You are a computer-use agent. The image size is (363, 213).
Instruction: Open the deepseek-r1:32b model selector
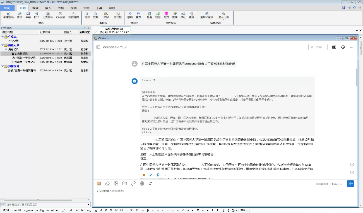(329, 184)
